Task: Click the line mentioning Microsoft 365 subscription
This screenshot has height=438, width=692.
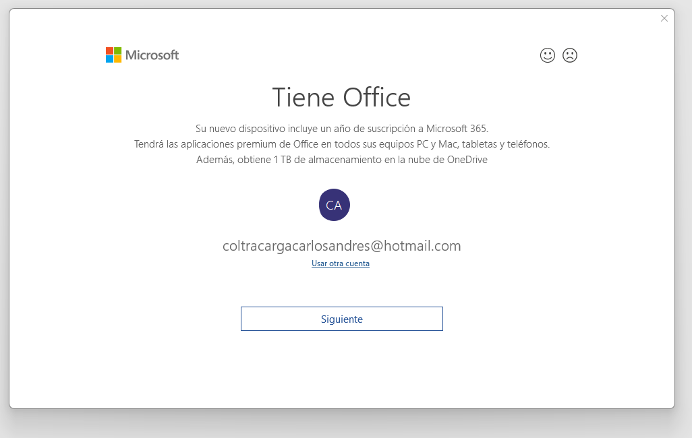Action: pos(341,129)
